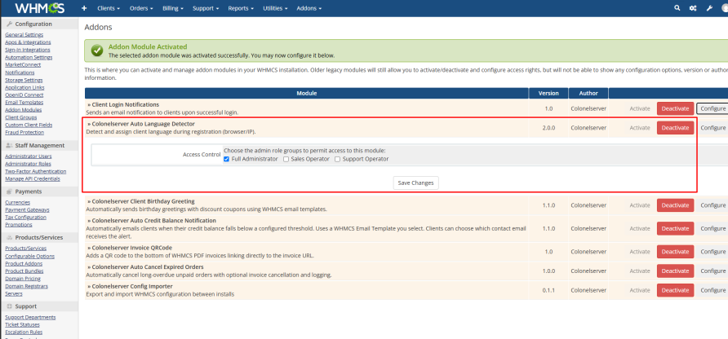Open Support Departments link
This screenshot has height=339, width=728.
tap(30, 317)
